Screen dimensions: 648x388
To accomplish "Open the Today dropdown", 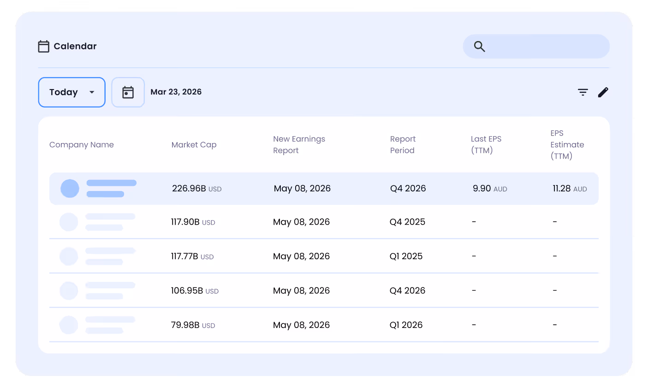I will point(72,92).
